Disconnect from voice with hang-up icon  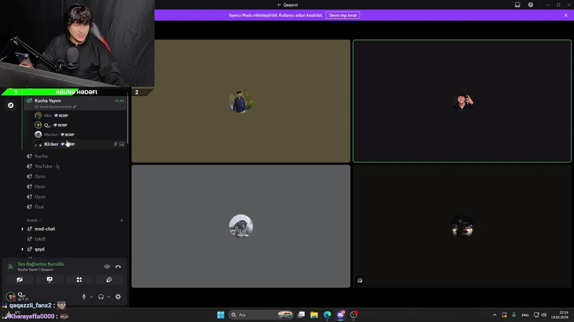(118, 267)
